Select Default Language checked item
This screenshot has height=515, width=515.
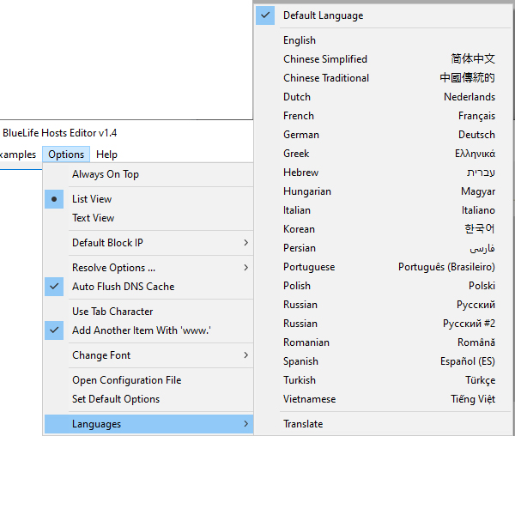coord(384,15)
